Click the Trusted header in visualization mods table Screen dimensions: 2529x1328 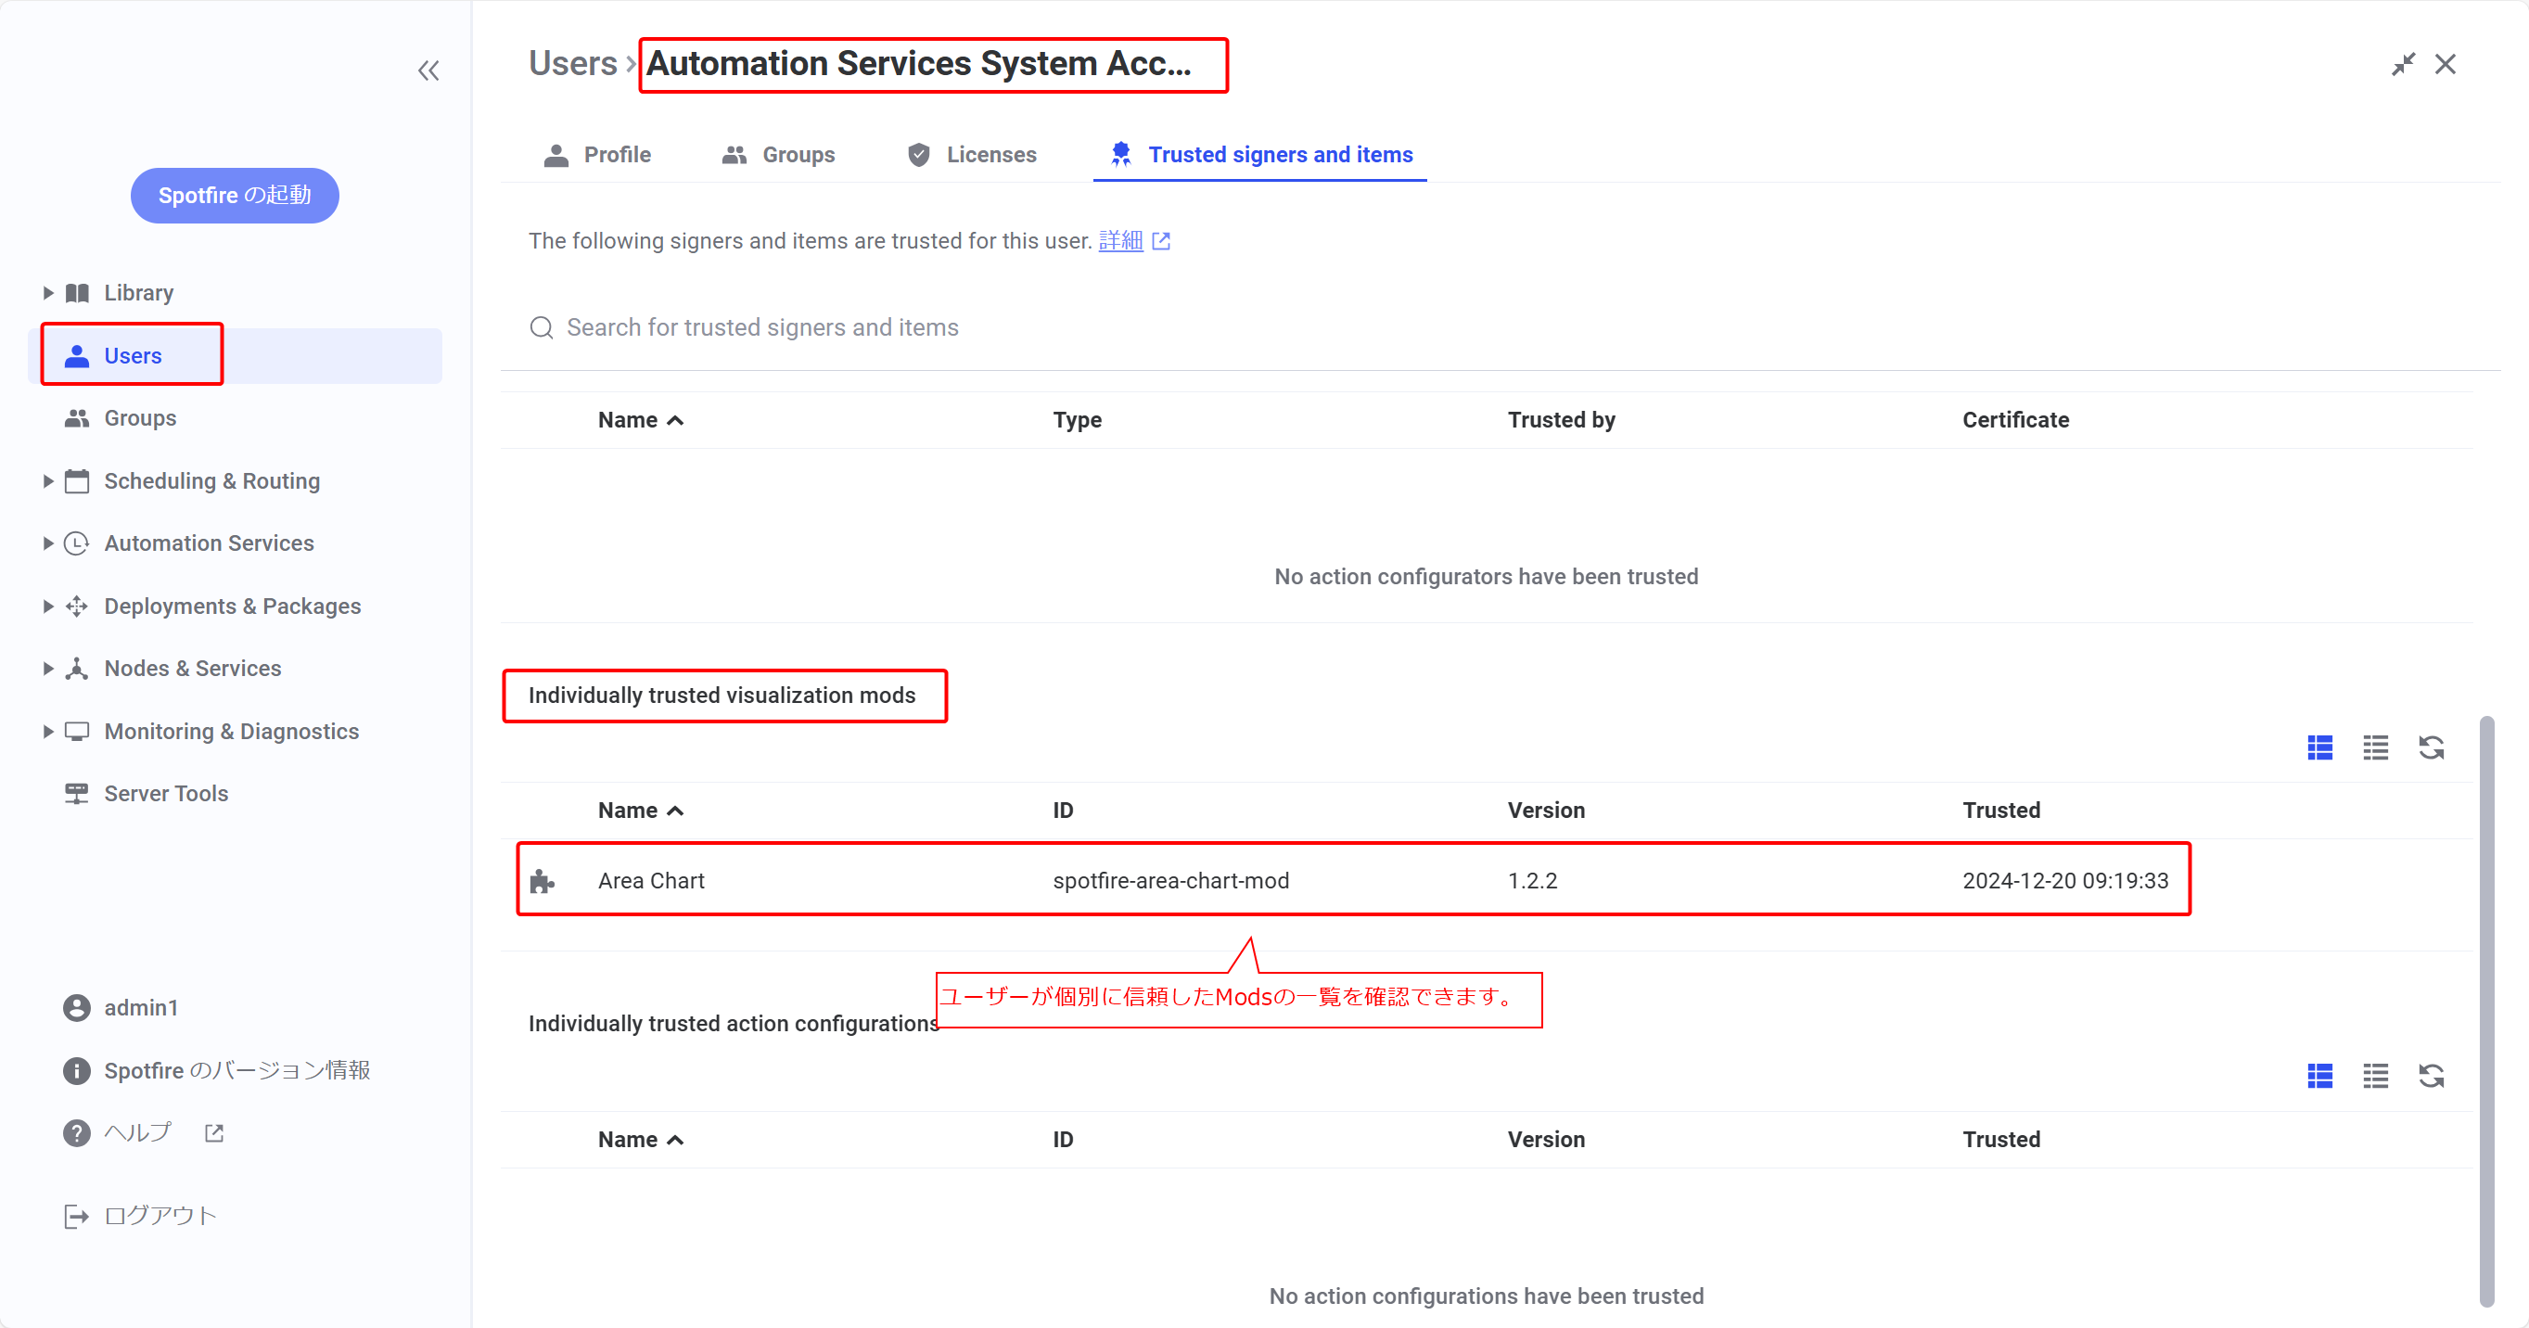pos(2000,811)
